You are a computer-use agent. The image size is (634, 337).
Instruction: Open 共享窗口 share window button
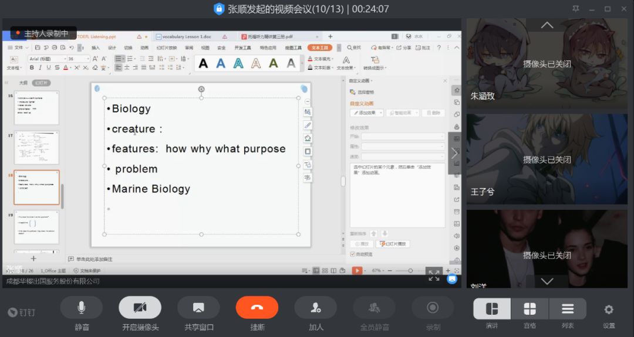tap(198, 308)
